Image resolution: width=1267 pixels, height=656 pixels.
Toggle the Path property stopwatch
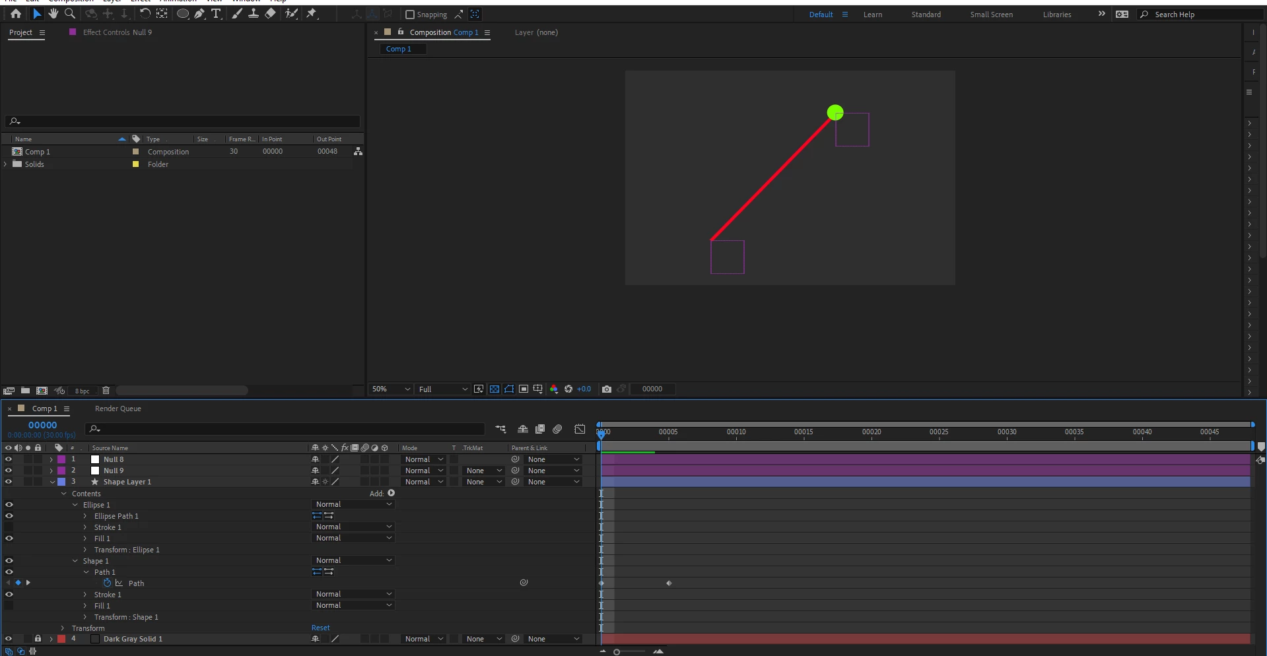point(107,583)
